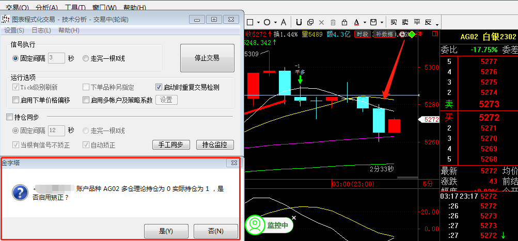This screenshot has width=518, height=241.
Task: Enable 启用多帐户及策略系数 checkbox
Action: [86, 100]
